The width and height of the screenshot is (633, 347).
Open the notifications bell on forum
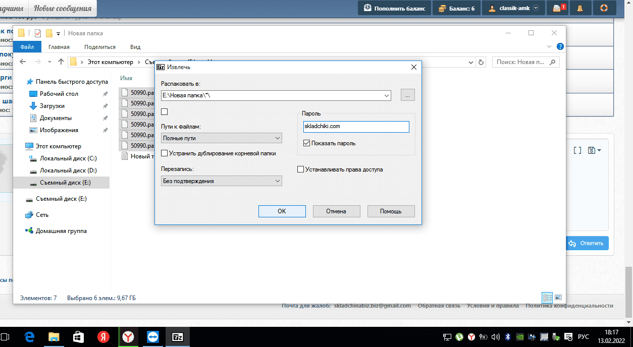coord(579,8)
